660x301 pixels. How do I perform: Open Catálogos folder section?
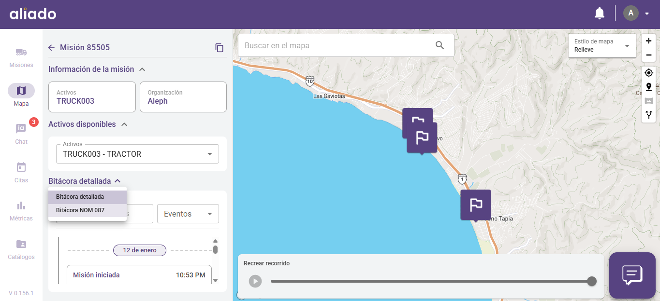pyautogui.click(x=21, y=244)
